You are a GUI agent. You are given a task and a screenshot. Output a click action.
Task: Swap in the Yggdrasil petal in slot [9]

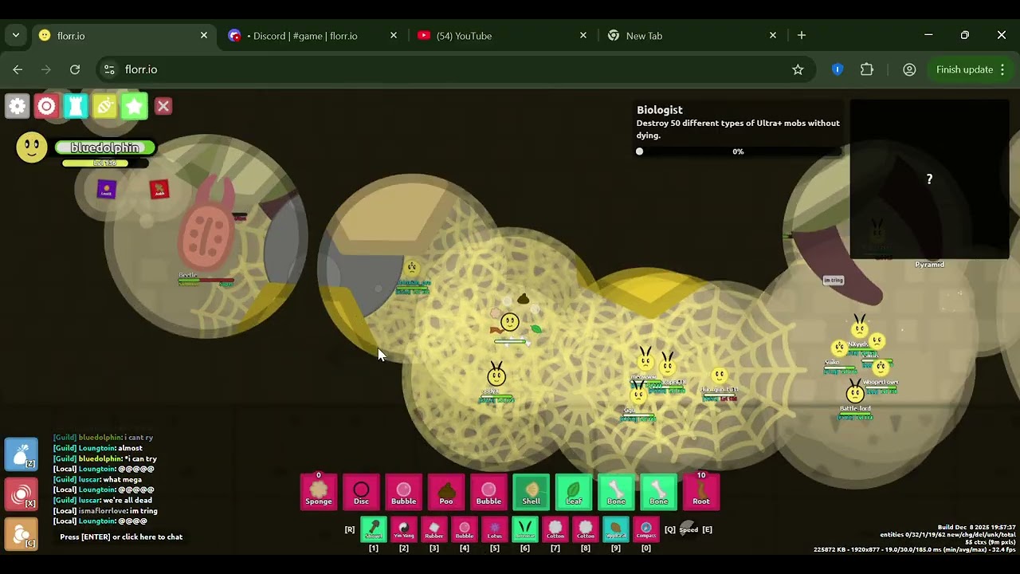[615, 529]
